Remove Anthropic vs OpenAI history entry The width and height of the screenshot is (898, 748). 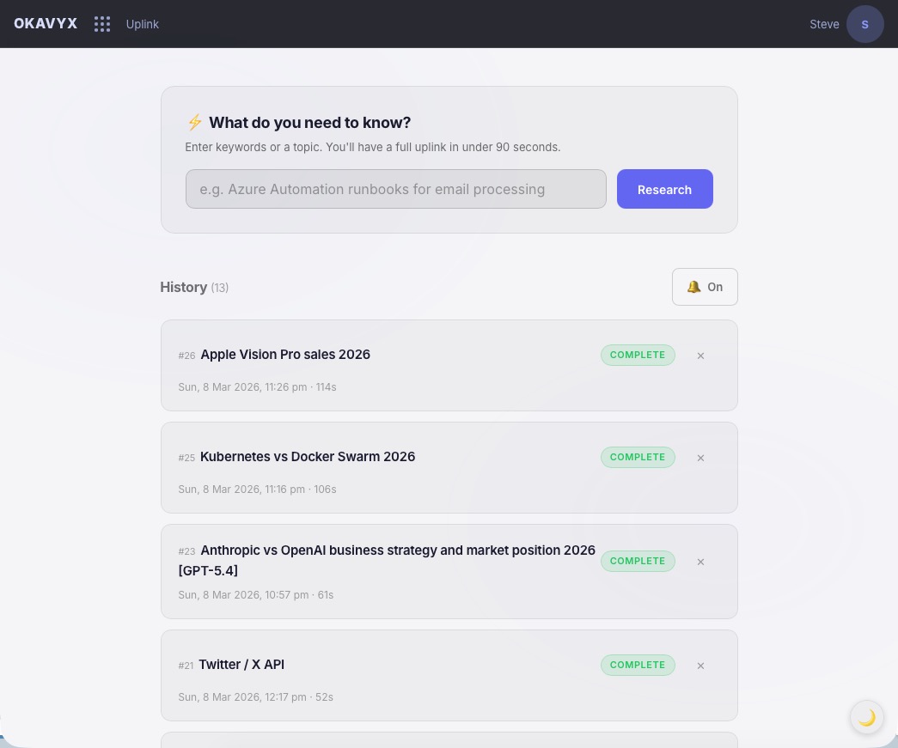click(x=700, y=562)
